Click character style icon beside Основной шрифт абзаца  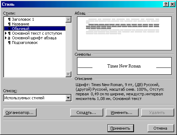coord(9,38)
